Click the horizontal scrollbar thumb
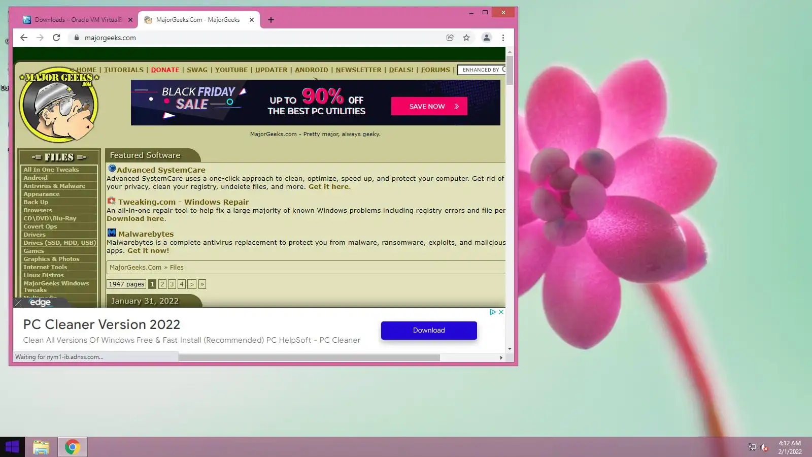Image resolution: width=812 pixels, height=457 pixels. click(x=309, y=357)
